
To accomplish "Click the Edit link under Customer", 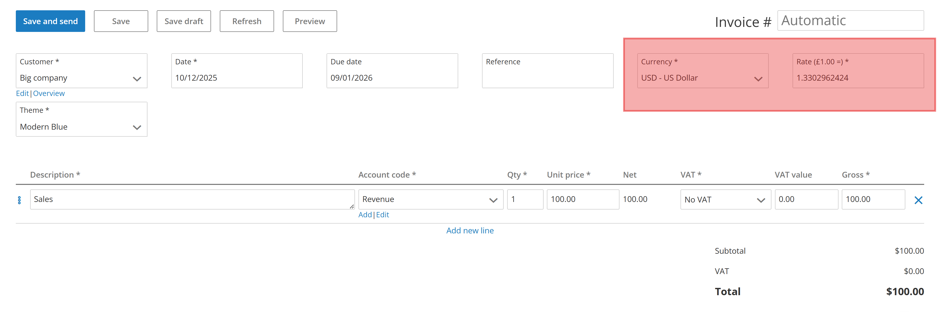I will [22, 93].
